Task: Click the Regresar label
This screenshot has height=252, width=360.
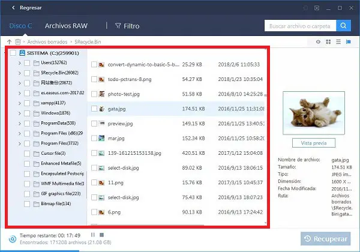Action: point(31,8)
